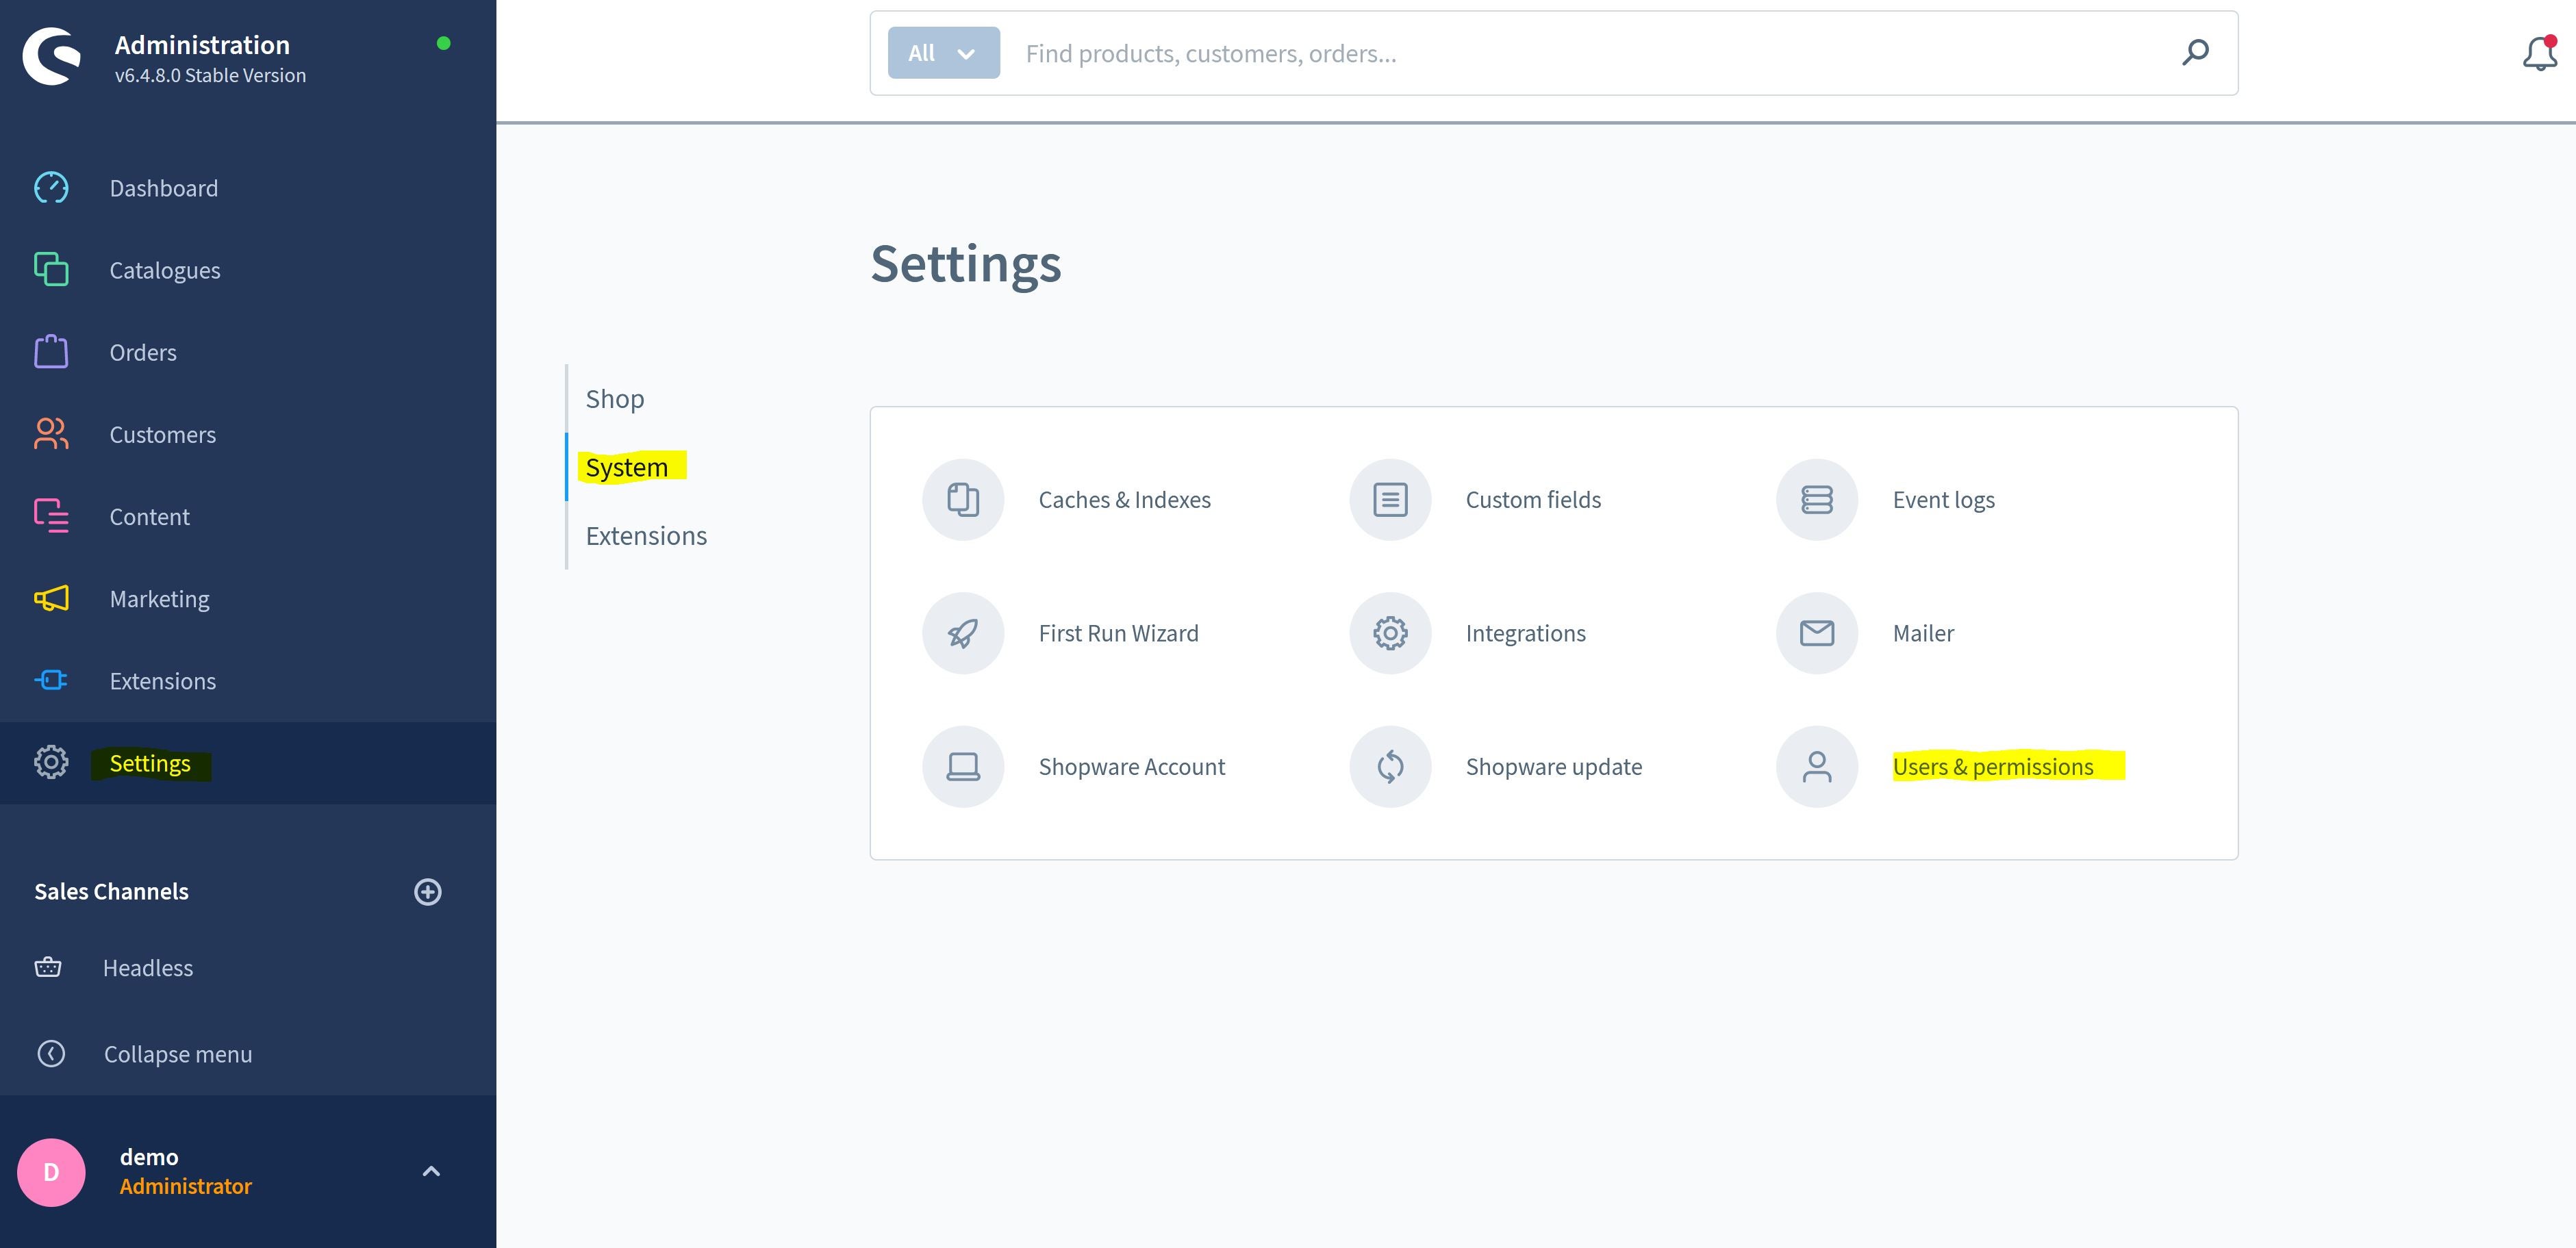Navigate to Extensions settings tab
Screen dimensions: 2576x1248
pos(646,534)
